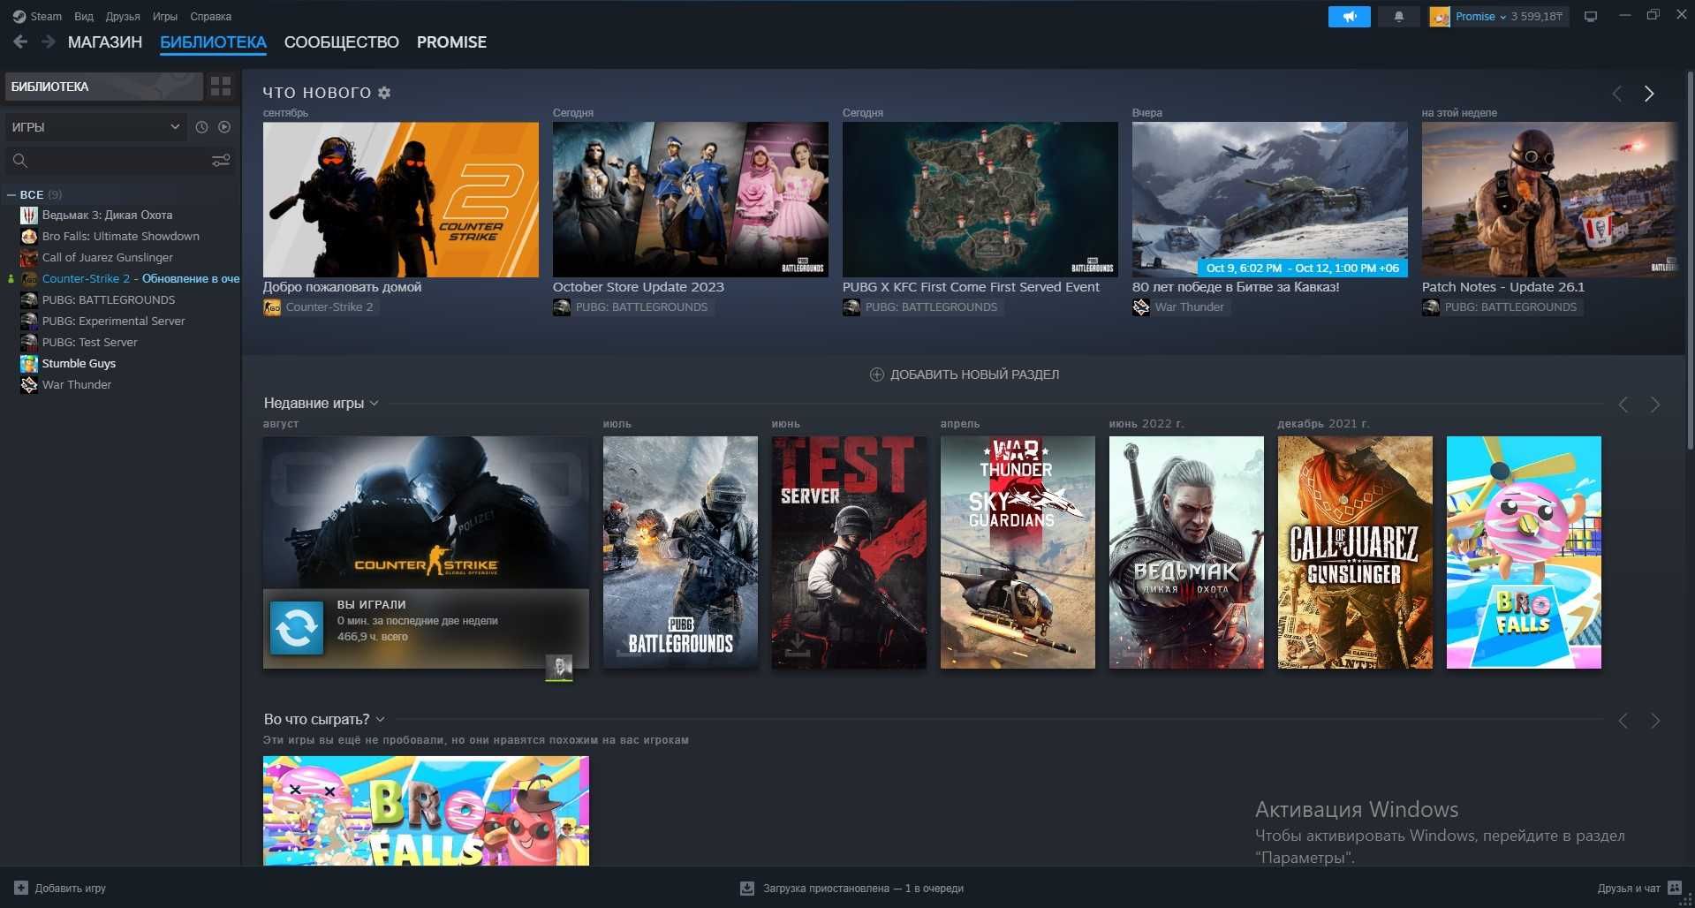This screenshot has height=908, width=1695.
Task: Open What's New settings gear
Action: coord(384,93)
